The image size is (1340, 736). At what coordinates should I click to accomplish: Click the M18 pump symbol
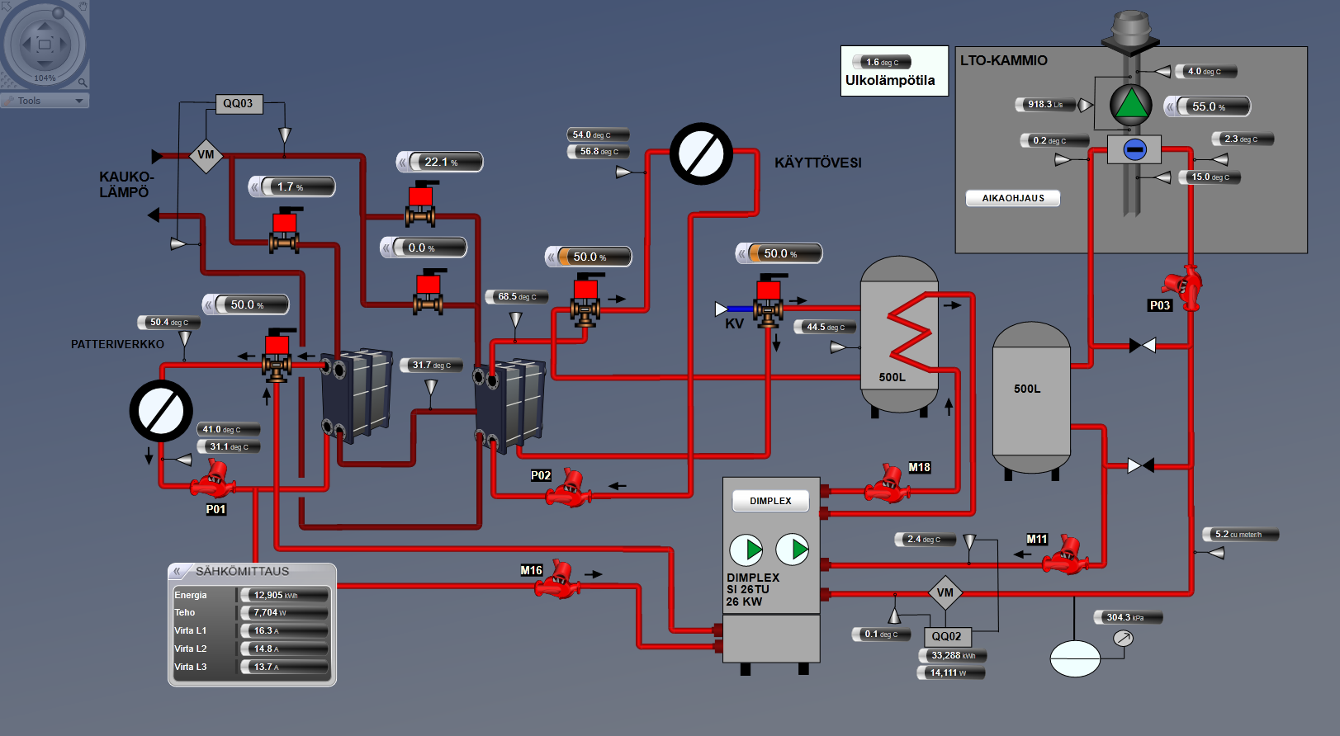click(888, 484)
